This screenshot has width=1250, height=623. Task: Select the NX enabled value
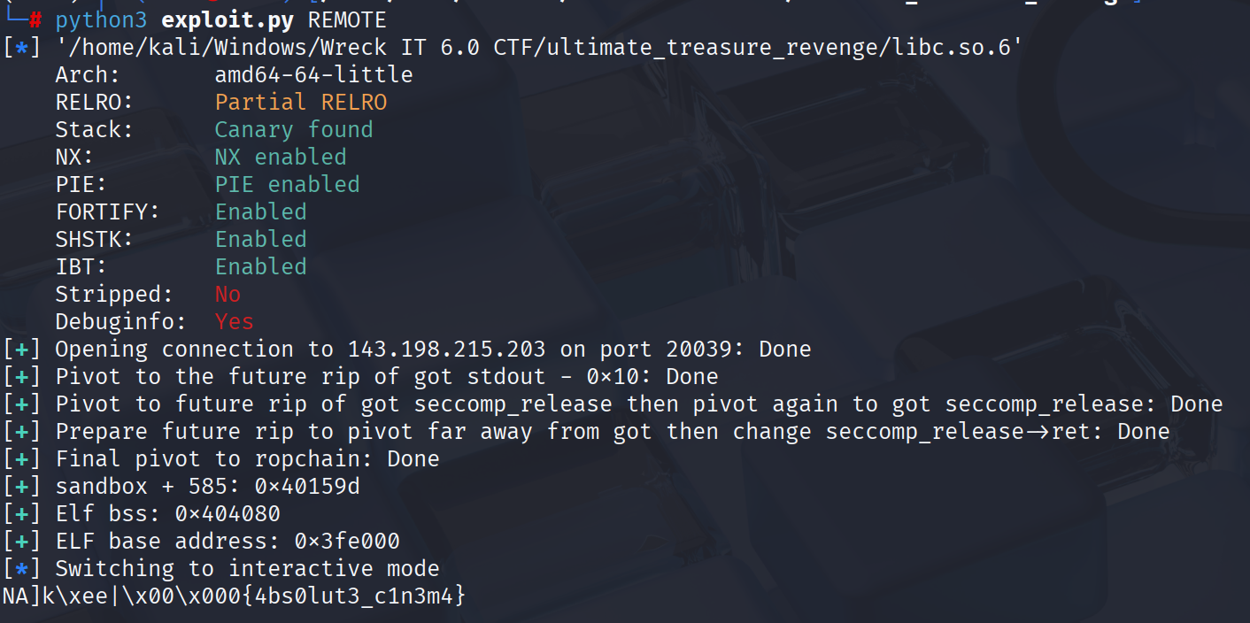[281, 157]
